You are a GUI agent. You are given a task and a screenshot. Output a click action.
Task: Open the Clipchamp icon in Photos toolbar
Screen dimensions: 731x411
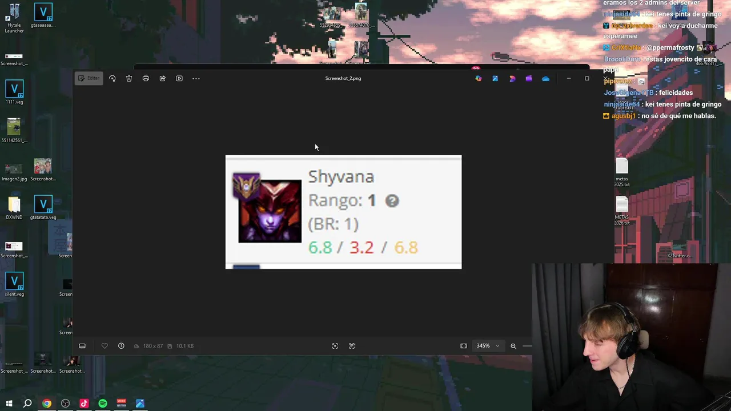pyautogui.click(x=529, y=78)
